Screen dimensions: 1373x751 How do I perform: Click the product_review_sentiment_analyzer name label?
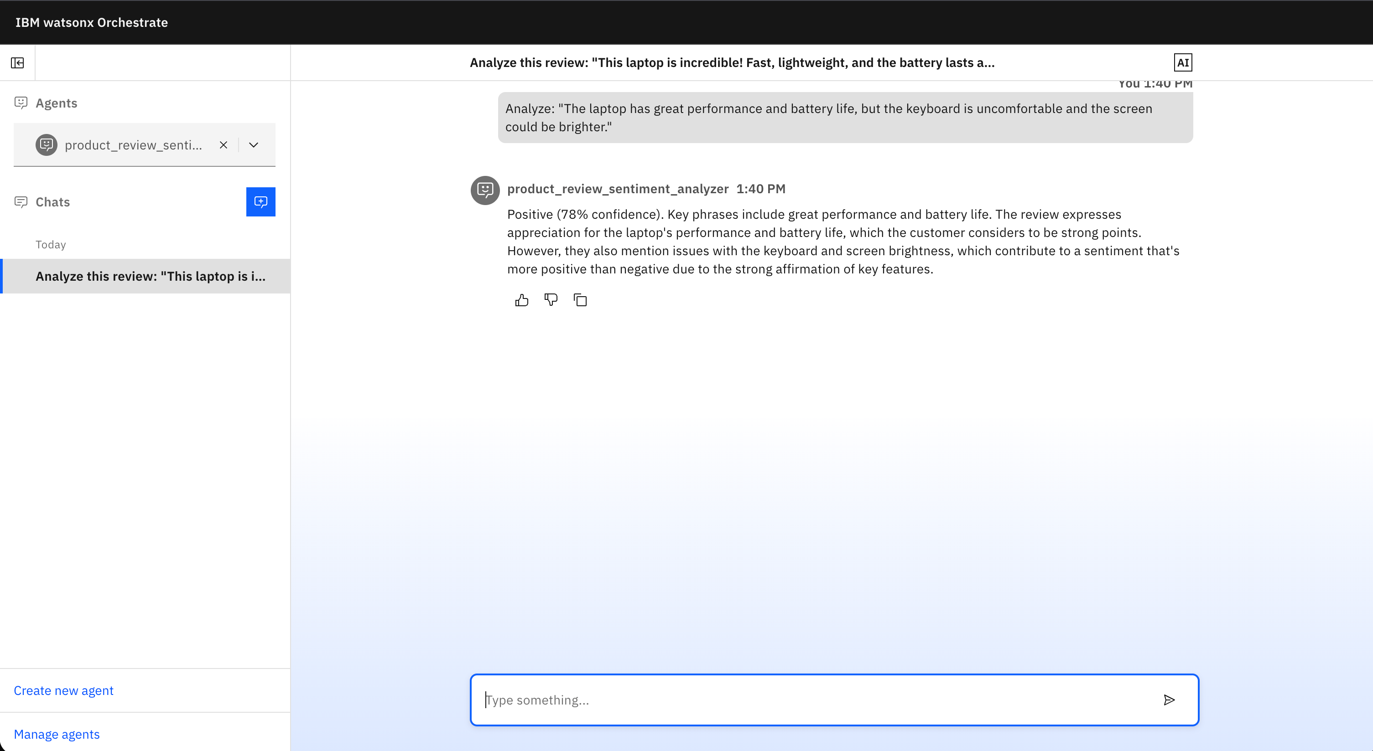[x=618, y=189]
